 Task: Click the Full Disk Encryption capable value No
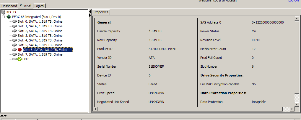(x=253, y=84)
